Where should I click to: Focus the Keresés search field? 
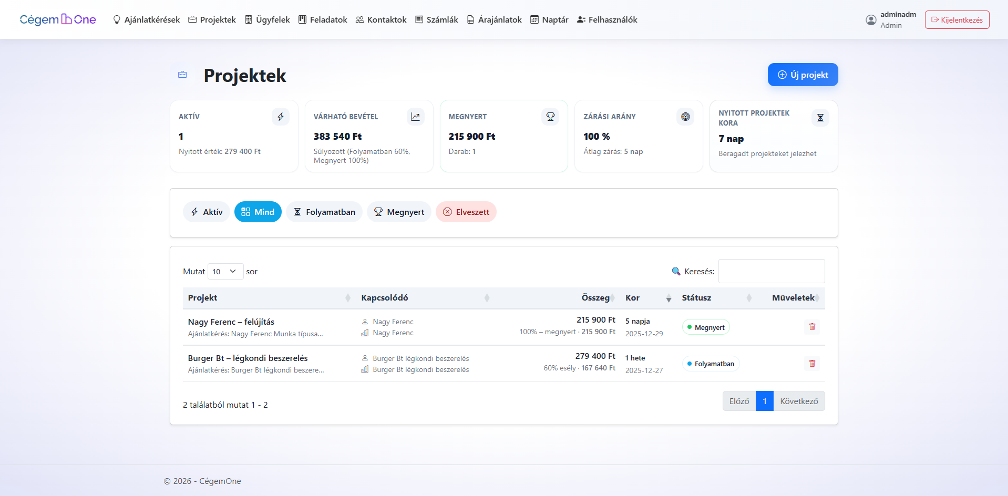point(771,272)
